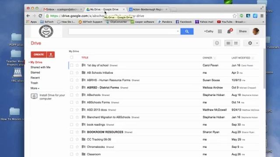Check the ABschools row checkbox
Viewport: 280px width, 157px height.
[71, 95]
